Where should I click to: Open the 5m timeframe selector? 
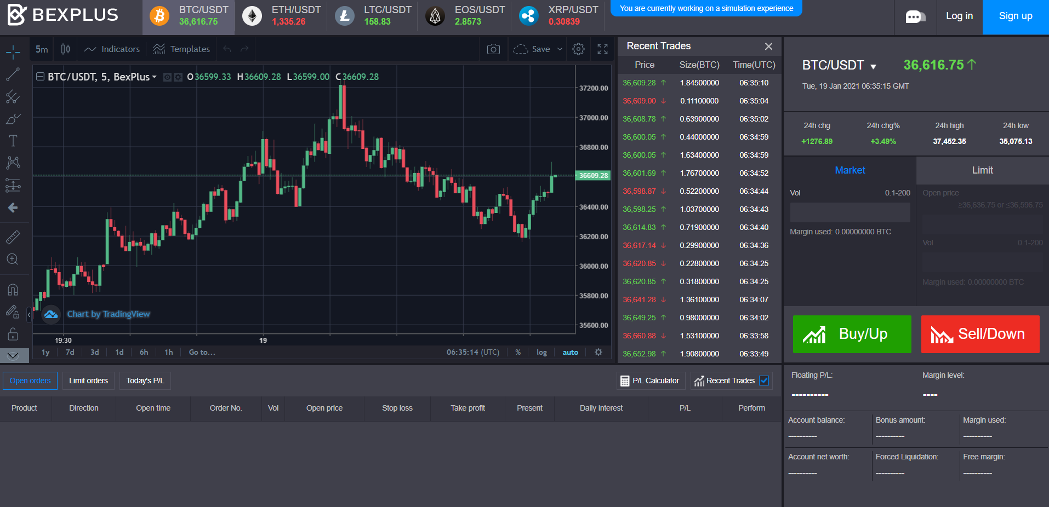coord(42,49)
